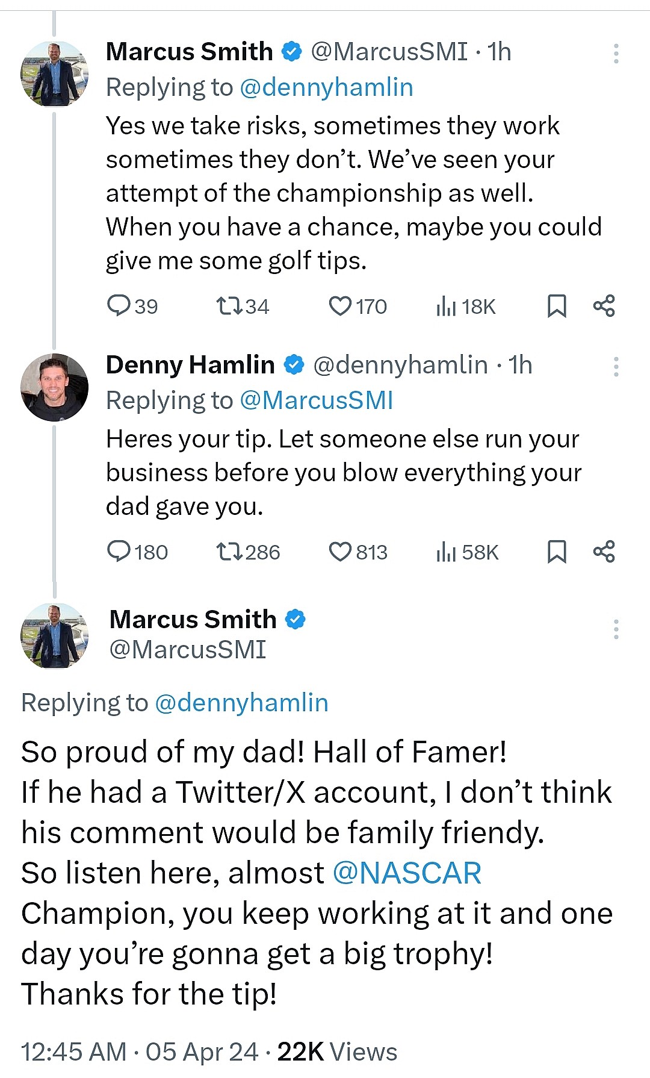This screenshot has height=1078, width=650.
Task: Like the tweet with 170 likes
Action: click(340, 306)
